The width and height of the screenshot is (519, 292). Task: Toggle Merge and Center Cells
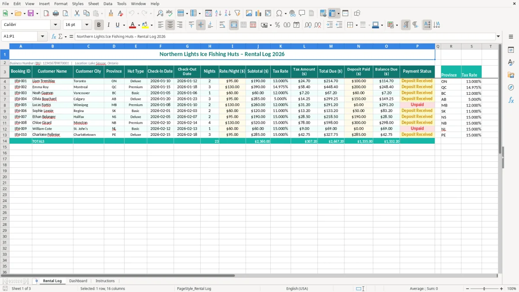tap(234, 25)
